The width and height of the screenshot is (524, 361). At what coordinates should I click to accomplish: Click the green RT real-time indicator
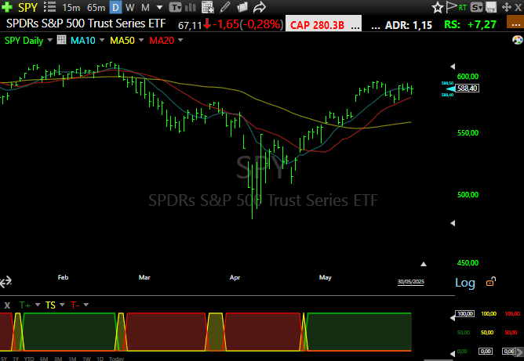(x=463, y=7)
